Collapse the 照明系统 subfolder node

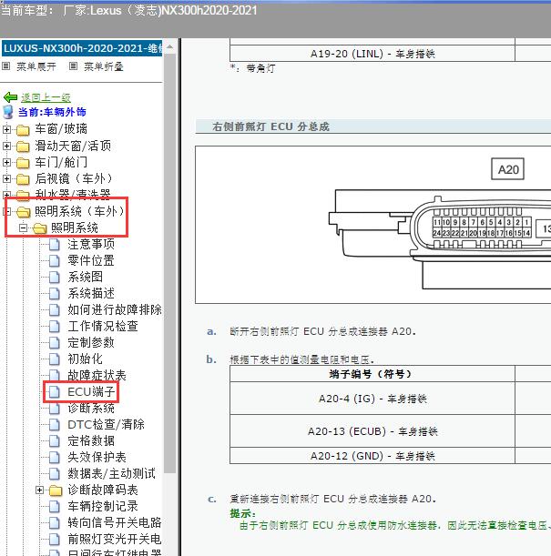23,228
